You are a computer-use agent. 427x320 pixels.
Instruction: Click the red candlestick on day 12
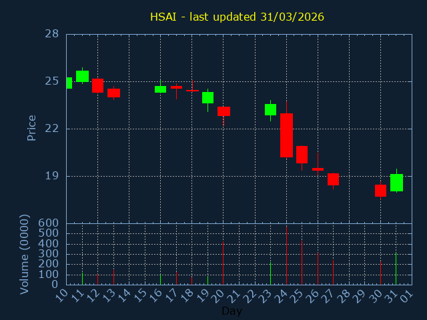tap(97, 85)
